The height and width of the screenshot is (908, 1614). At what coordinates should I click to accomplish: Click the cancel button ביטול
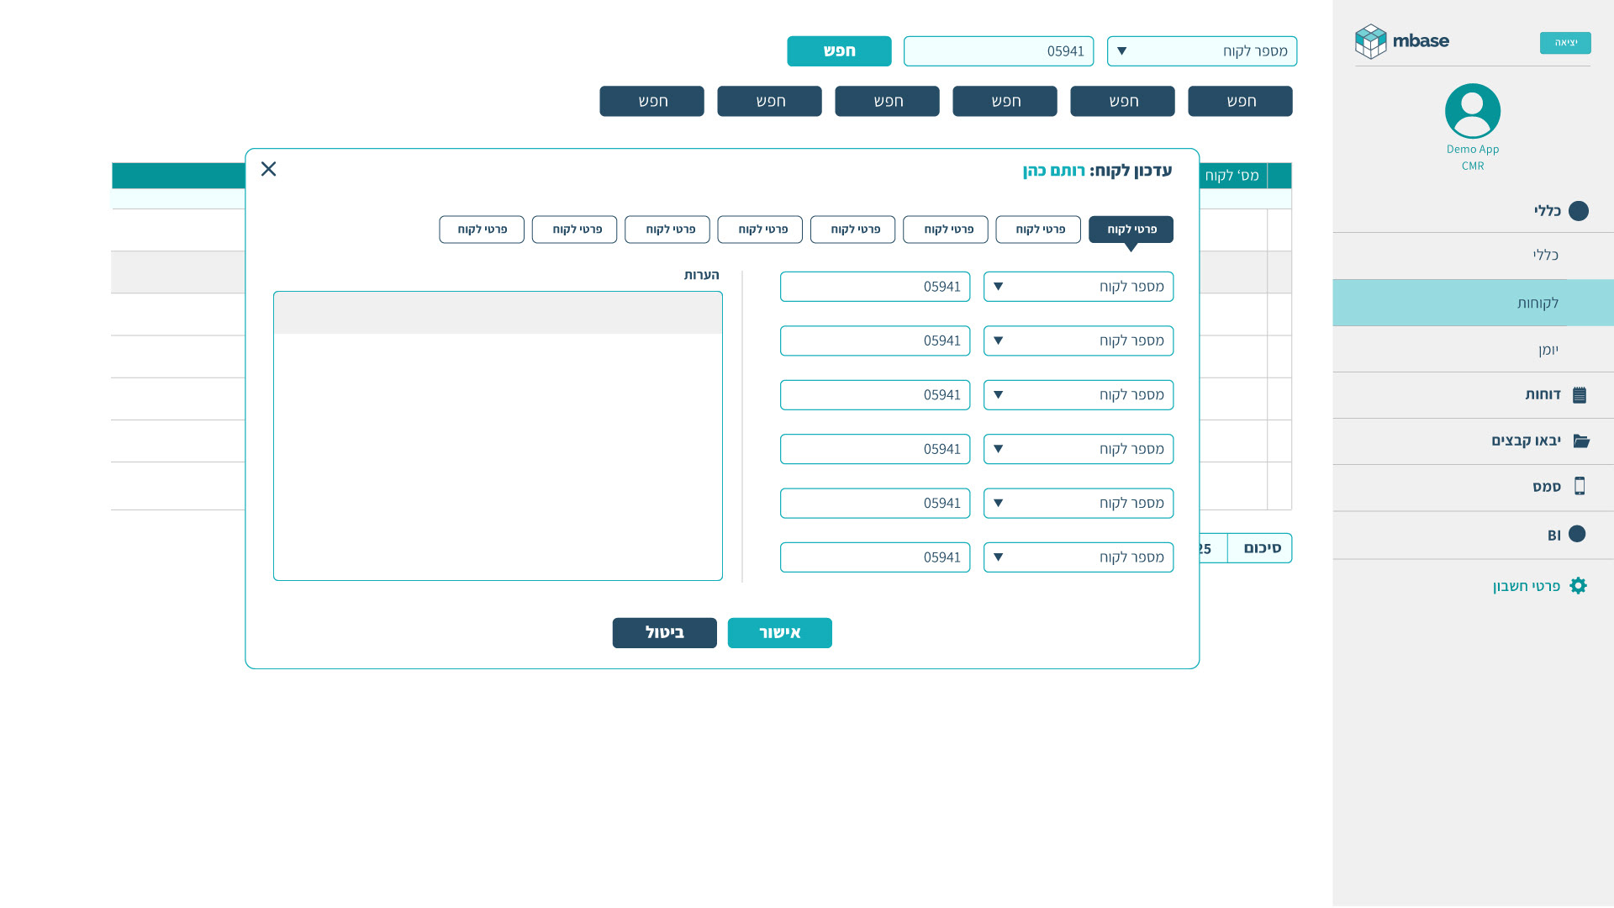pyautogui.click(x=664, y=633)
